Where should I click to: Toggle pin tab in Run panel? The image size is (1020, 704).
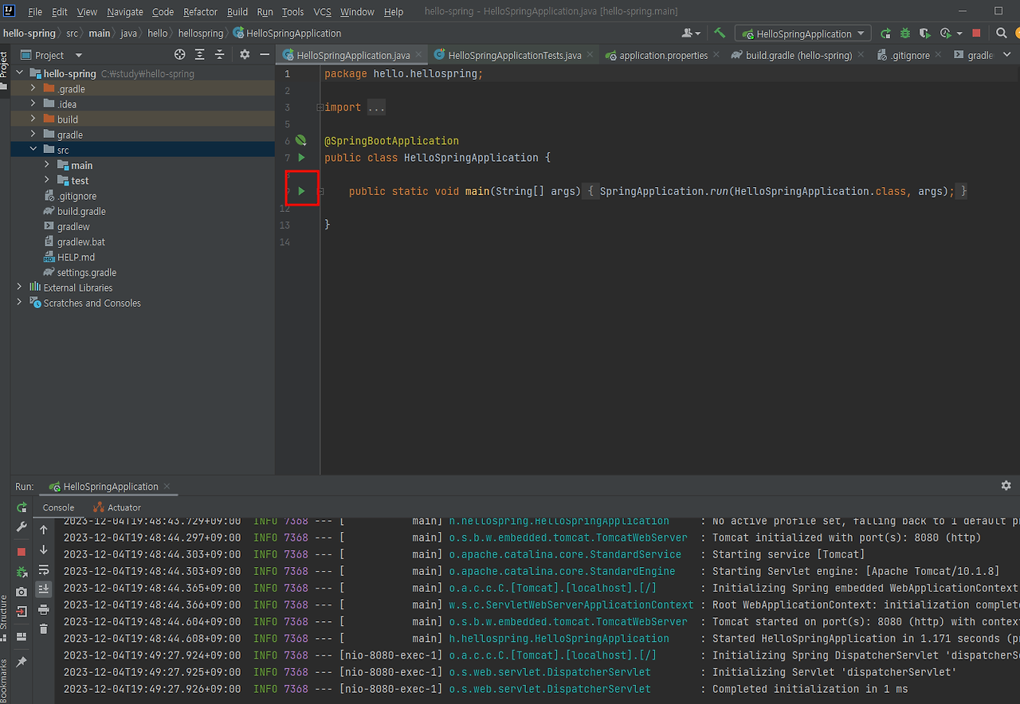pos(22,662)
